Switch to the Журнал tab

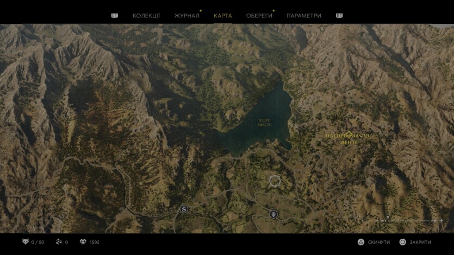click(186, 16)
